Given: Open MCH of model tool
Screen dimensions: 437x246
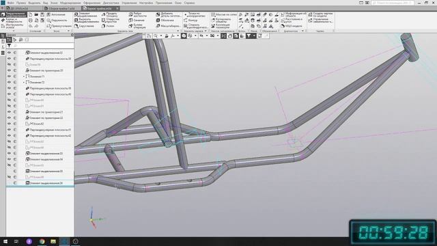Looking at the screenshot, I should pos(292,26).
